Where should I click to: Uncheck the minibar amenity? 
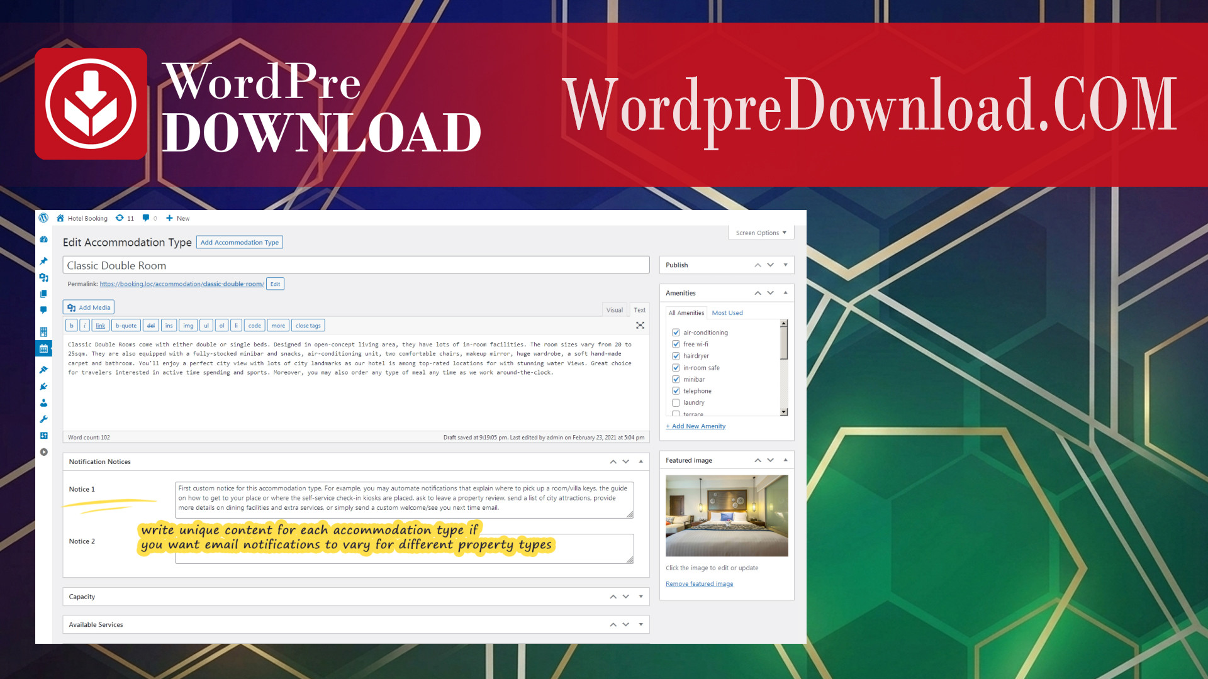676,379
